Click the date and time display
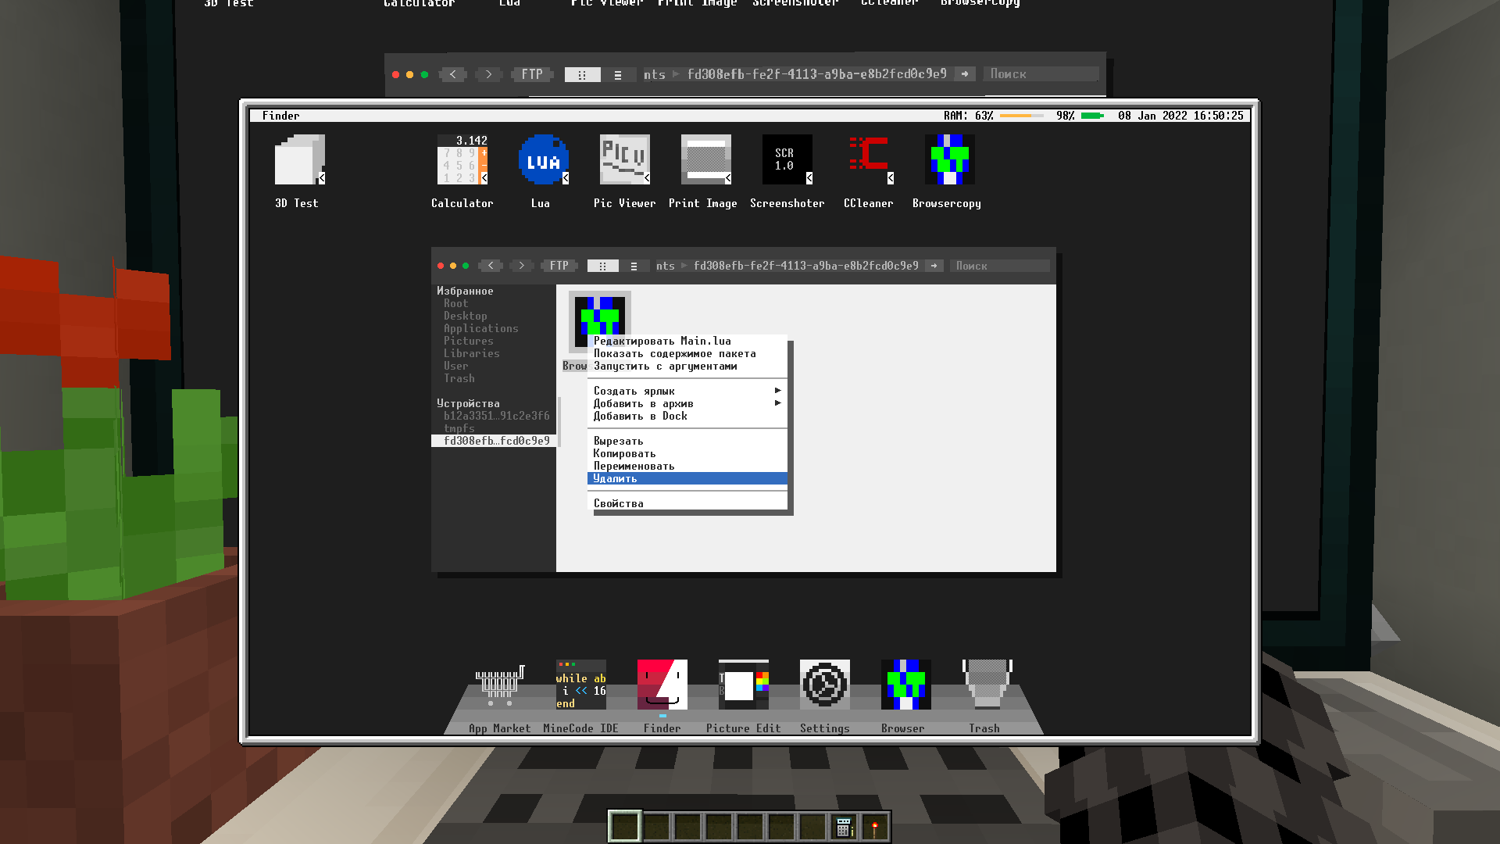1500x844 pixels. 1180,116
